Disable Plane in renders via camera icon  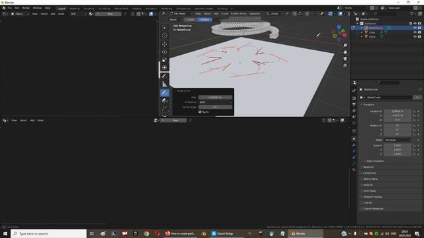pos(419,36)
